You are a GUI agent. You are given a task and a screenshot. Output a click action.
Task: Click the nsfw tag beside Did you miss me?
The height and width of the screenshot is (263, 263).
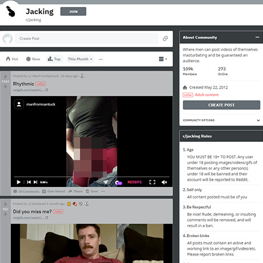click(58, 212)
